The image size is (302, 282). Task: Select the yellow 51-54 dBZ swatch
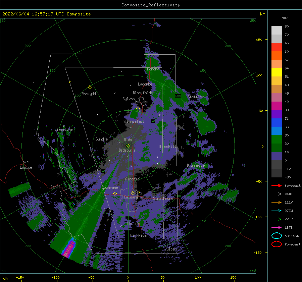point(276,72)
